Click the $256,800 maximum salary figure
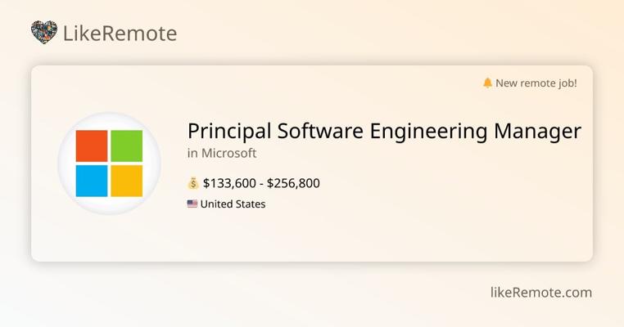The width and height of the screenshot is (624, 327). [x=293, y=183]
